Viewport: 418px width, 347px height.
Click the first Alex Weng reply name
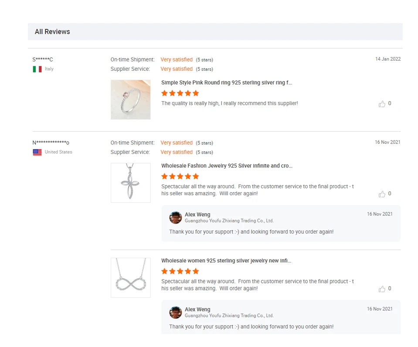point(197,214)
